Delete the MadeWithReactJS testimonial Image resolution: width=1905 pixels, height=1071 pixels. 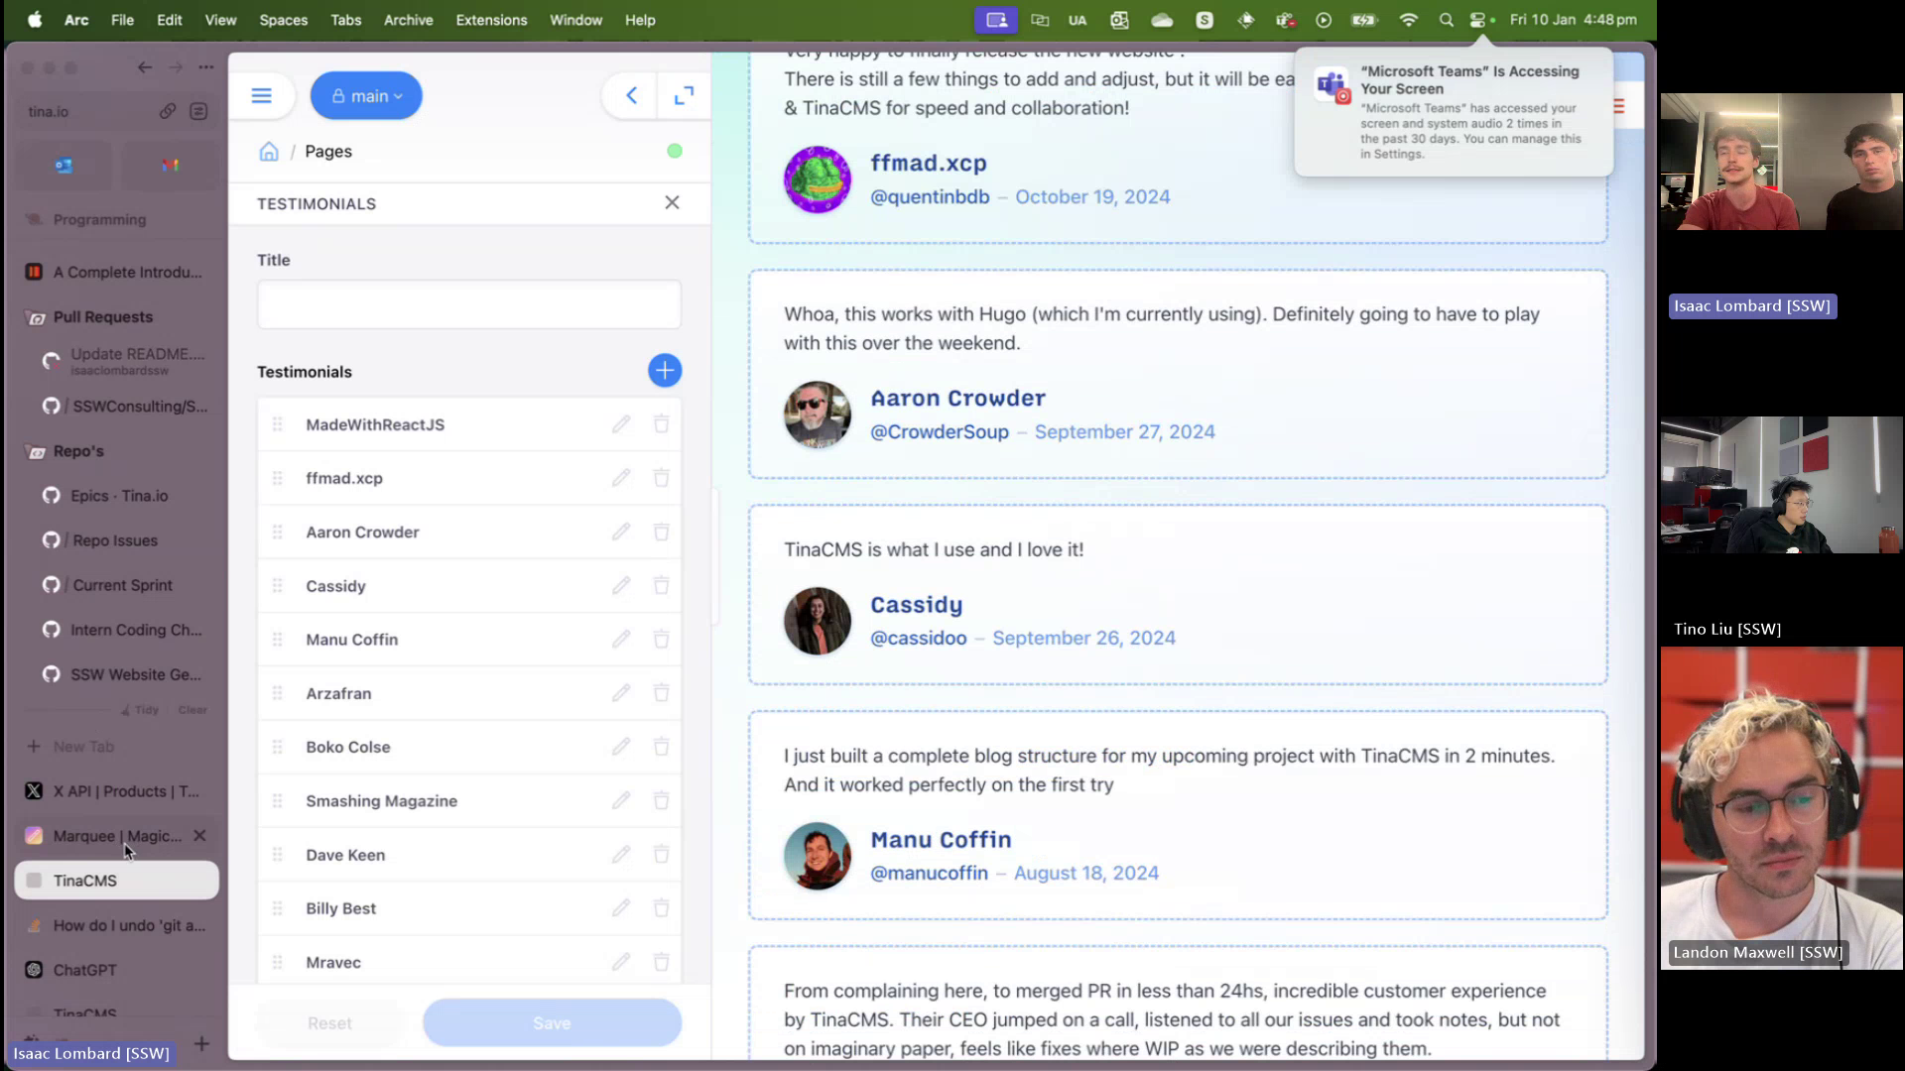click(x=661, y=424)
